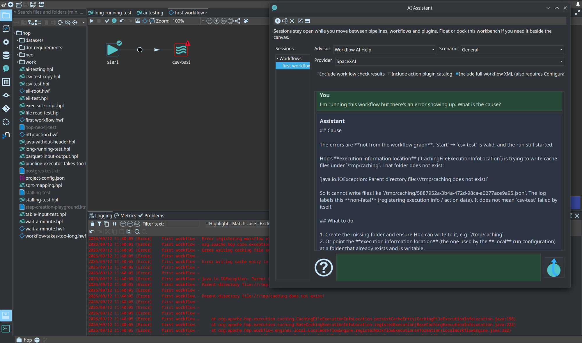Click the log filter funnel icon

(x=99, y=224)
